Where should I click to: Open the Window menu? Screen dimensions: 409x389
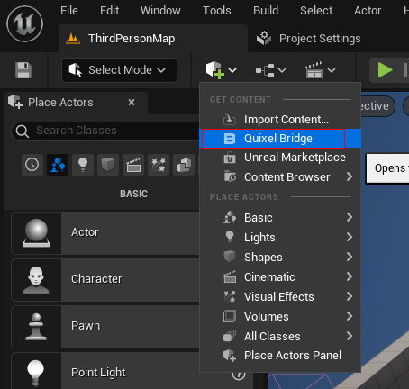click(x=160, y=11)
